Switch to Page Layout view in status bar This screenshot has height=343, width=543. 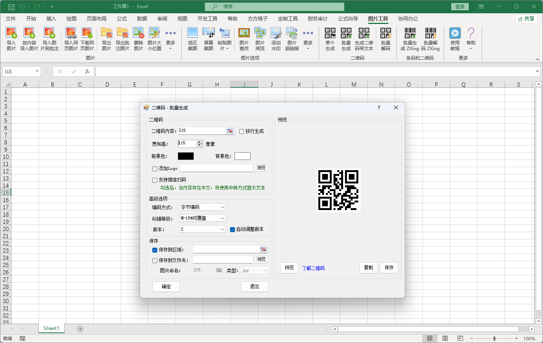coord(445,338)
